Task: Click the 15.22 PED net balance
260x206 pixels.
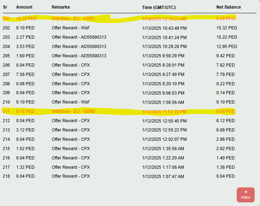Action: 227,37
